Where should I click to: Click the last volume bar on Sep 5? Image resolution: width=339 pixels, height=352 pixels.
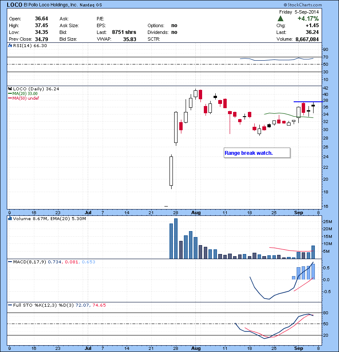pyautogui.click(x=313, y=252)
